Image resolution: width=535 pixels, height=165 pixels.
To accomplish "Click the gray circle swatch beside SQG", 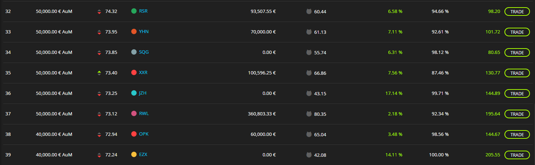I will 134,52.
